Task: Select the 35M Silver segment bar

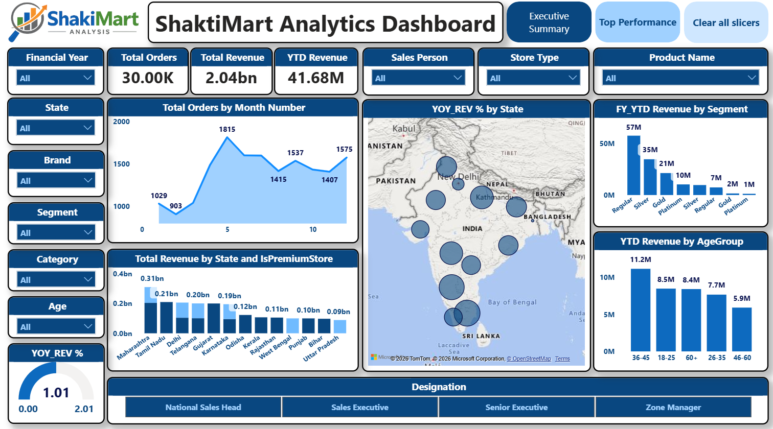Action: 650,177
